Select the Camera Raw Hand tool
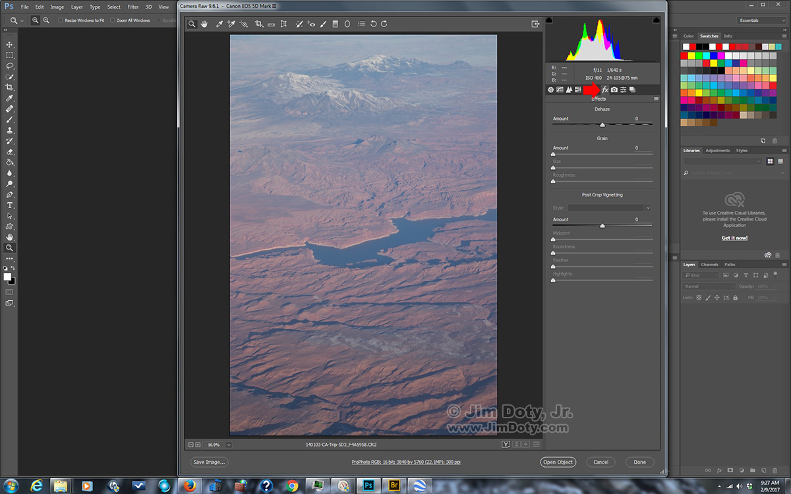Image resolution: width=791 pixels, height=494 pixels. tap(204, 24)
